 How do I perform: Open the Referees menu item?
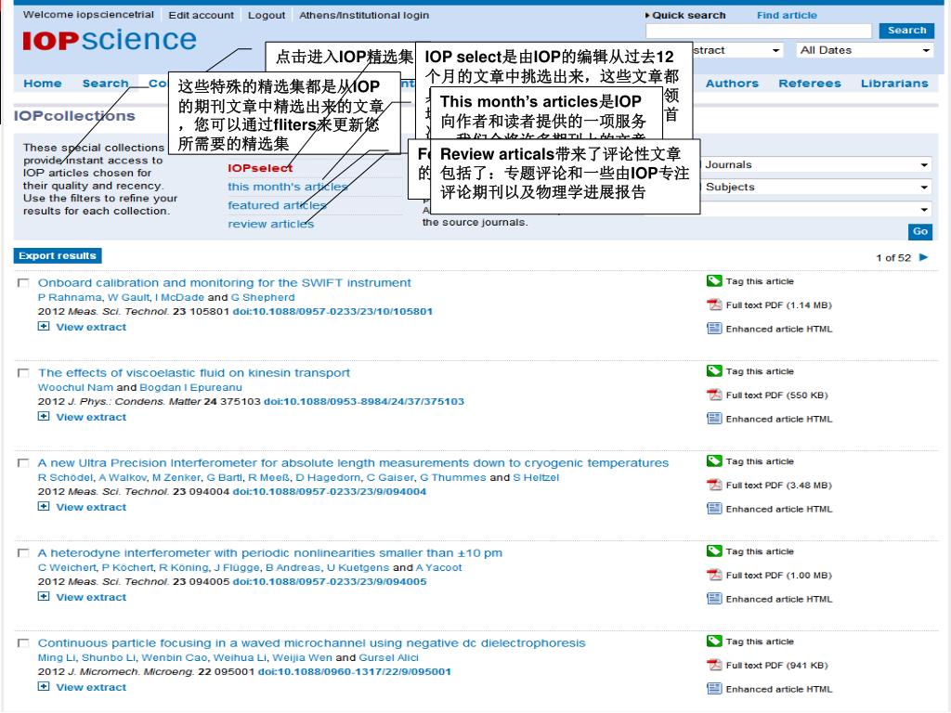tap(809, 84)
